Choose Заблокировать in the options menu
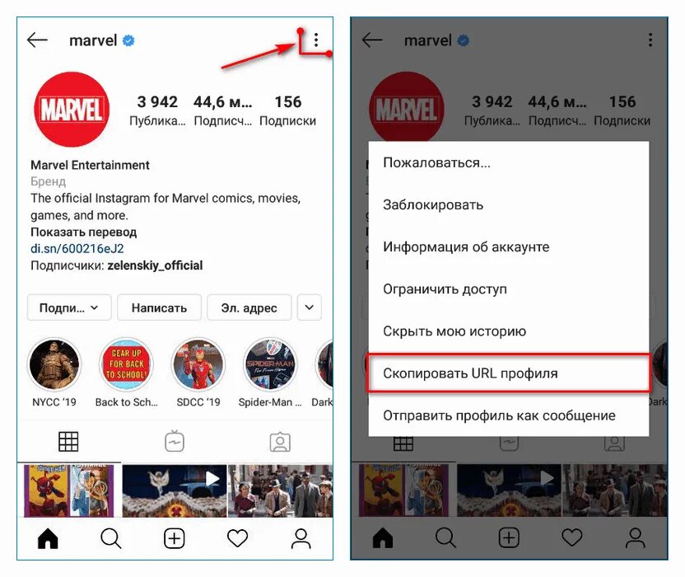685x577 pixels. click(509, 204)
